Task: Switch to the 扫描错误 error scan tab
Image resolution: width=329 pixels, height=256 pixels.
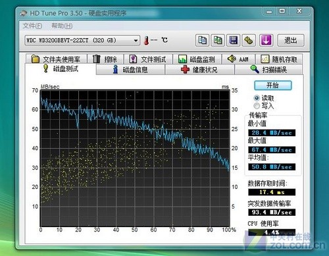Action: pyautogui.click(x=268, y=70)
